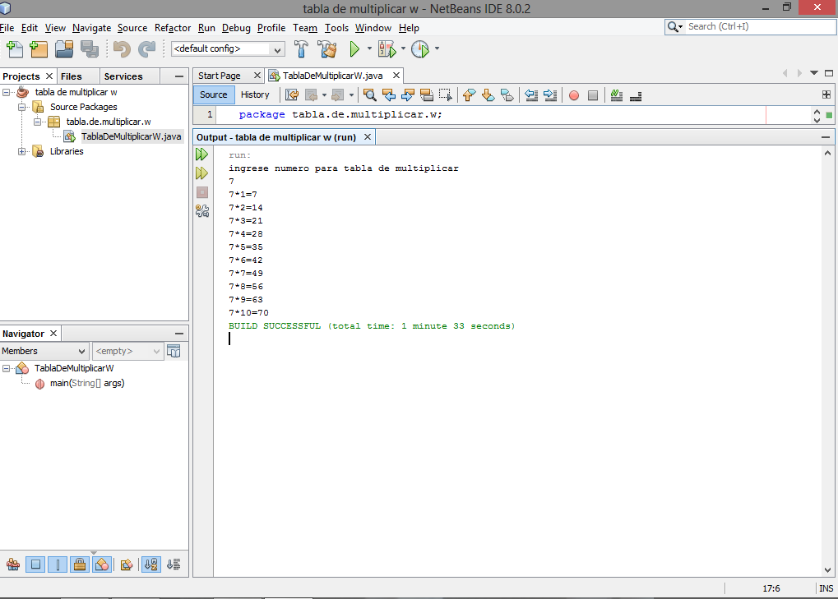Open the History view of the file

(x=256, y=94)
